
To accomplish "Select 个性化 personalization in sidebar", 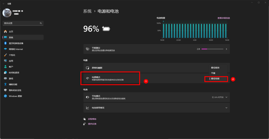I will [12, 55].
